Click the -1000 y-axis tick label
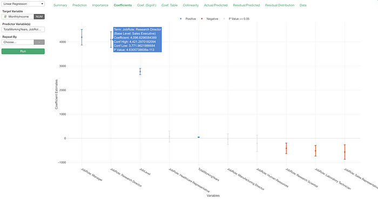This screenshot has width=378, height=200. pyautogui.click(x=62, y=162)
